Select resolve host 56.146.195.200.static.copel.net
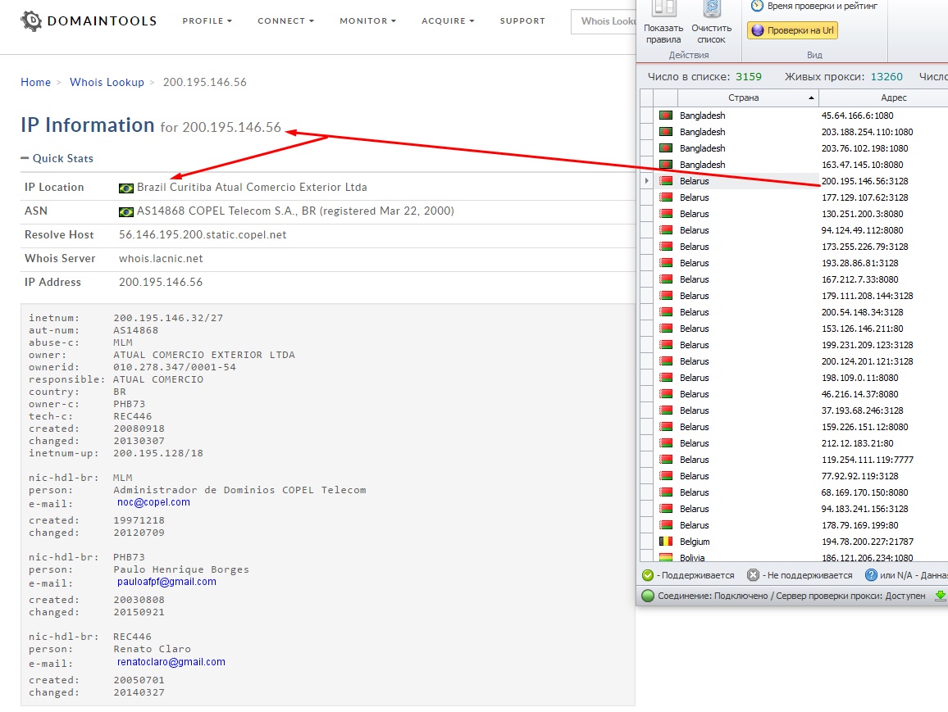The width and height of the screenshot is (948, 712). coord(203,235)
